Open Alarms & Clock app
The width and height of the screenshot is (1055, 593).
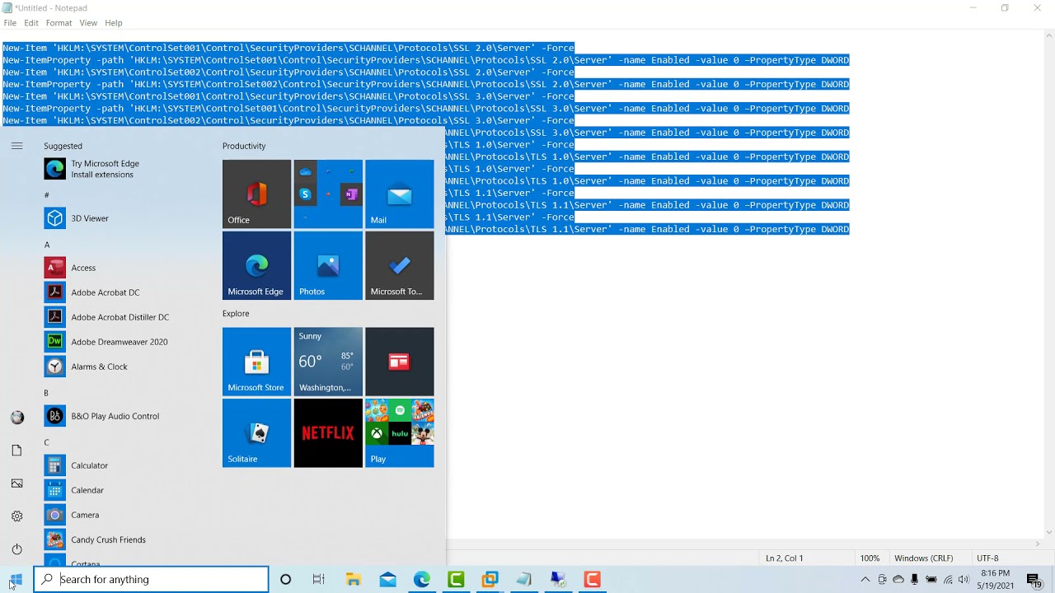coord(124,367)
